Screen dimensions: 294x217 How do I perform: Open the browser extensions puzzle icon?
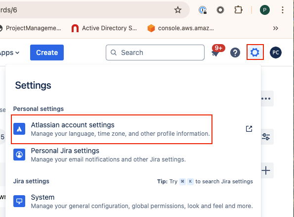tap(238, 10)
